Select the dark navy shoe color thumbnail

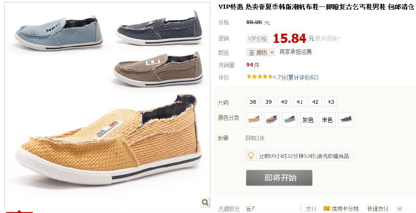point(346,119)
